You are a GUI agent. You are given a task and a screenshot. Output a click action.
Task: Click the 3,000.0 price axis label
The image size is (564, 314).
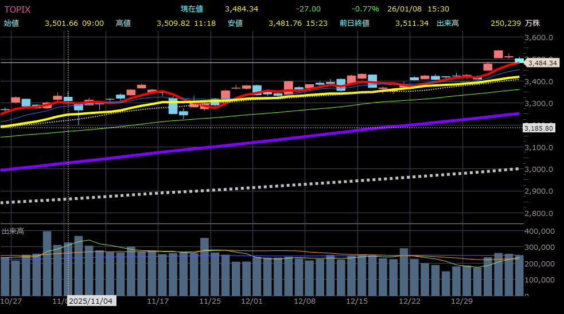click(539, 170)
